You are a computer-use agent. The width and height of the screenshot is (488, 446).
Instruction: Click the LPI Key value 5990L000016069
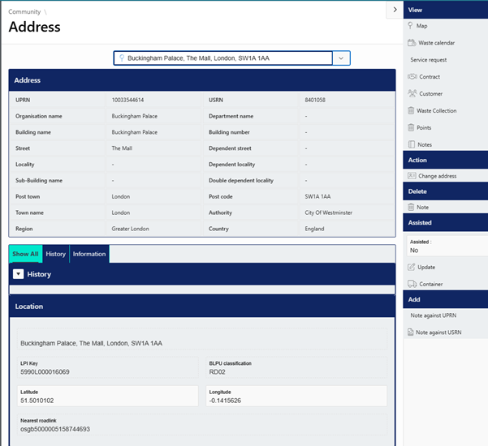coord(45,371)
